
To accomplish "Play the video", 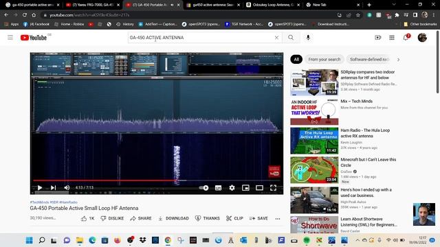I will [x=40, y=187].
